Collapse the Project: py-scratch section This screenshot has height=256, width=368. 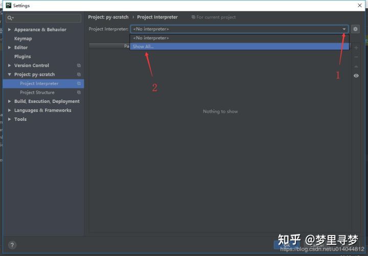click(9, 74)
